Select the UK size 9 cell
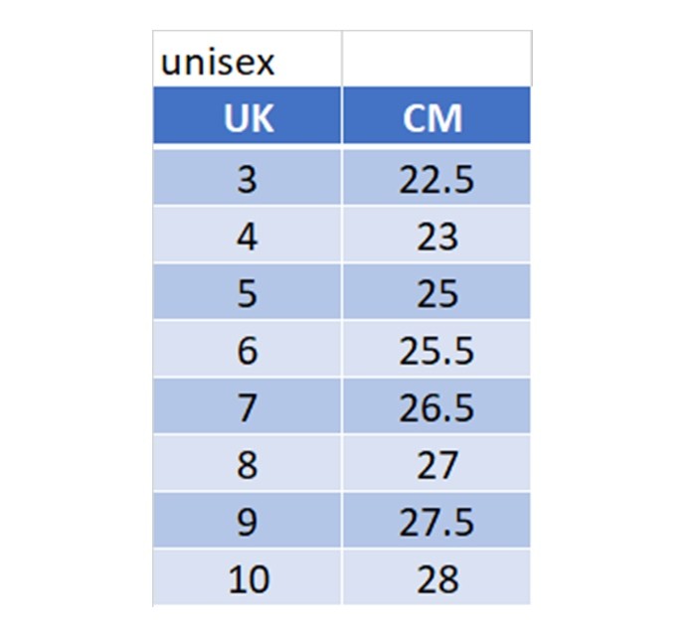Screen dimensions: 696x638 (247, 521)
